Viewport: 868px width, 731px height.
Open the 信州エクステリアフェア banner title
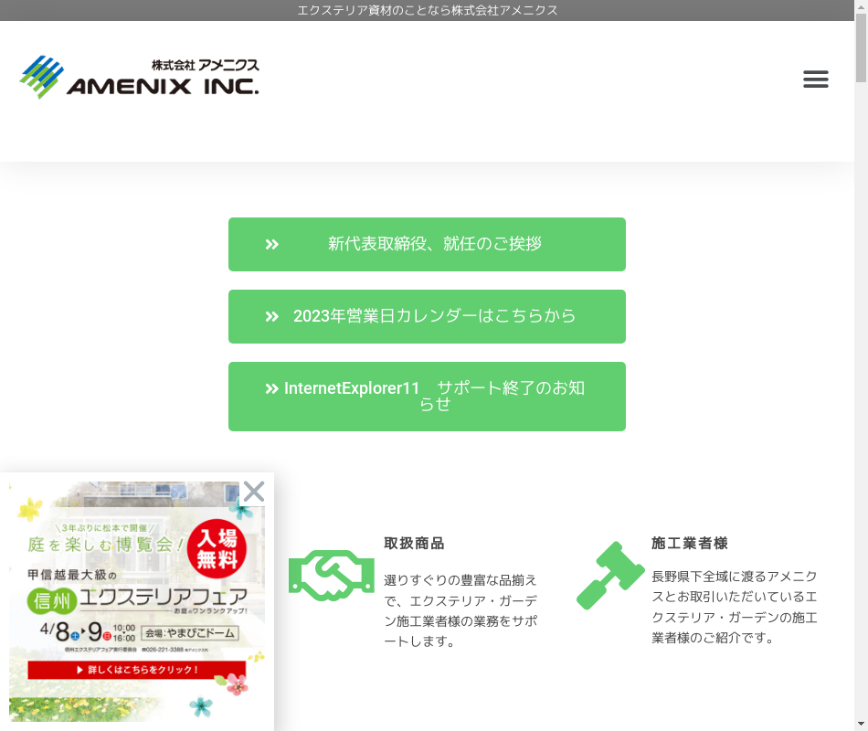point(137,600)
